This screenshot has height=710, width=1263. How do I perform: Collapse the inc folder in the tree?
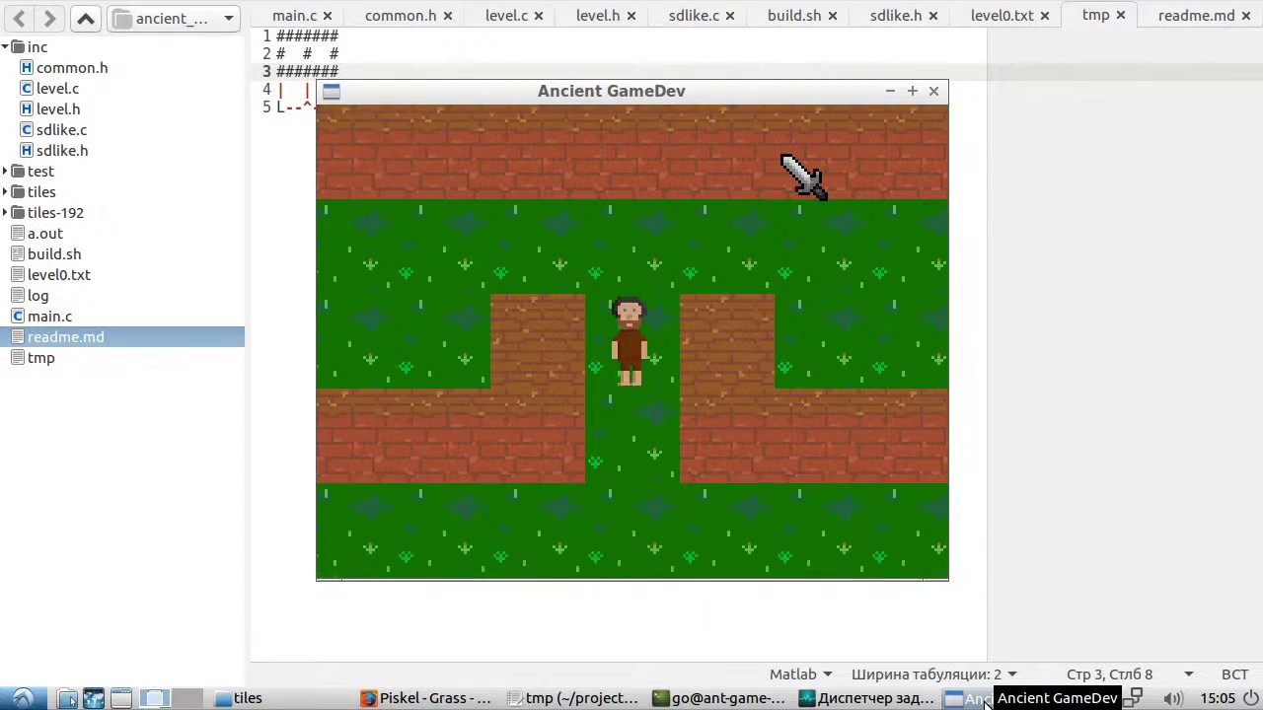point(5,47)
